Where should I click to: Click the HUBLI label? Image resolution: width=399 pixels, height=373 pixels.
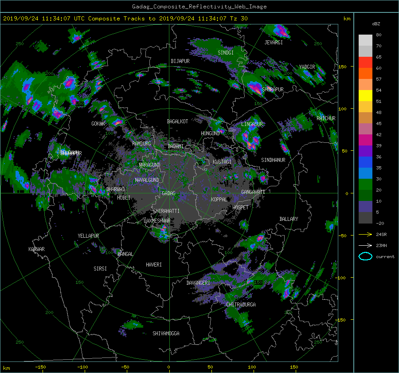click(124, 197)
